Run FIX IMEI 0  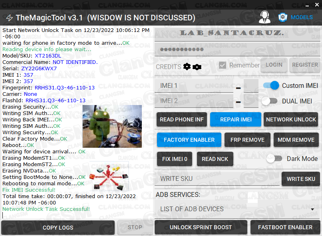(175, 159)
